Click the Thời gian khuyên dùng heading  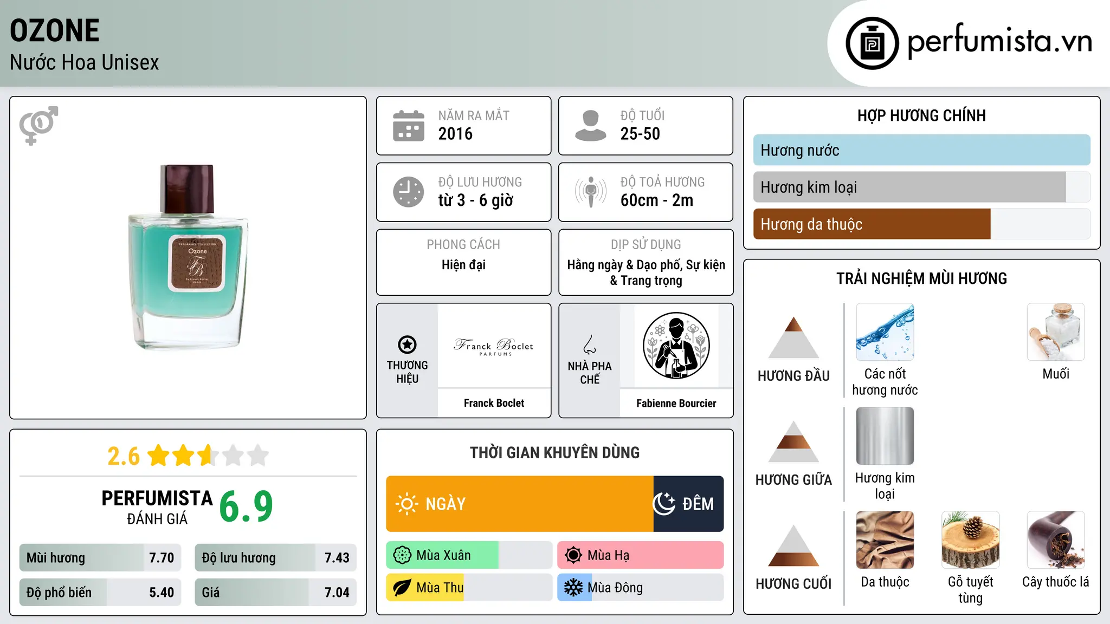point(554,452)
